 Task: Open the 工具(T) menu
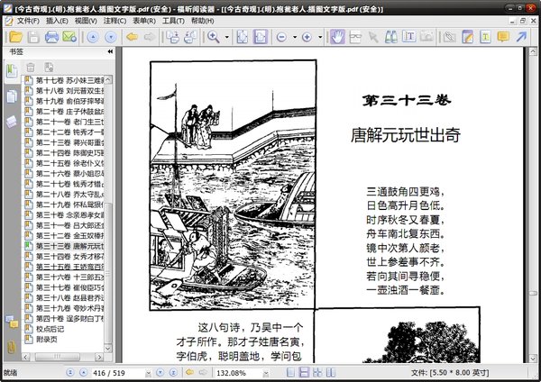pyautogui.click(x=173, y=21)
